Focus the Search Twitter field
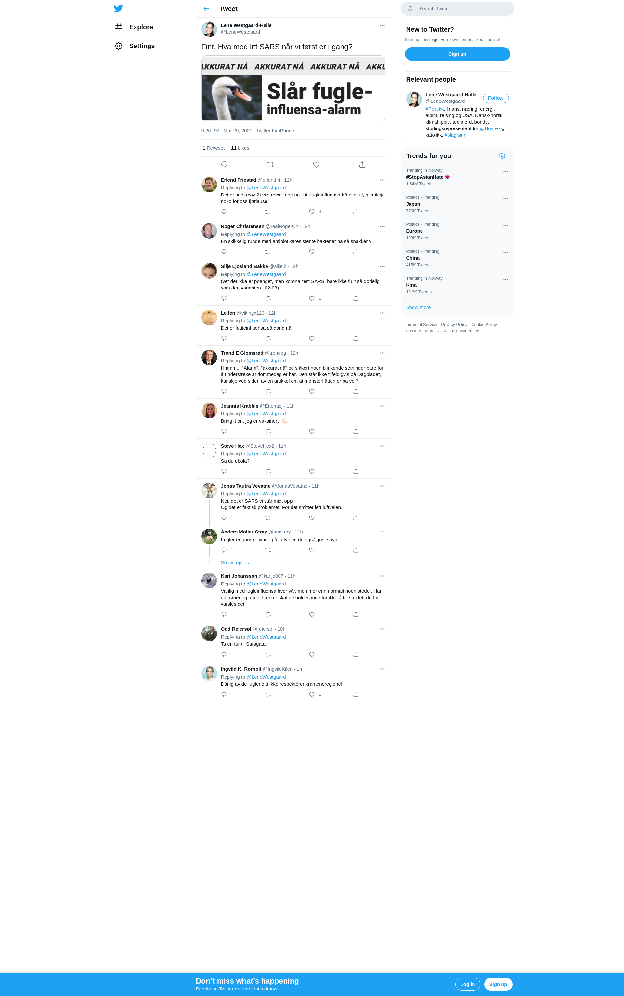624x996 pixels. (457, 9)
